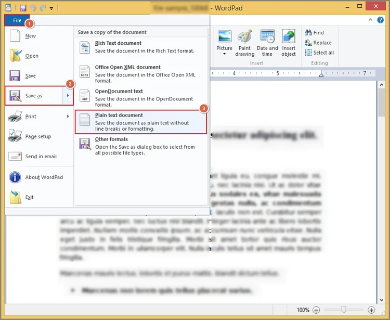Open Customize Quick Access Toolbar dropdown

[x=51, y=8]
